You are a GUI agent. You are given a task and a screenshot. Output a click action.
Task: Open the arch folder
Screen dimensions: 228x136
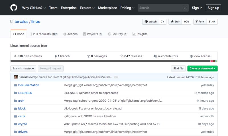point(21,101)
